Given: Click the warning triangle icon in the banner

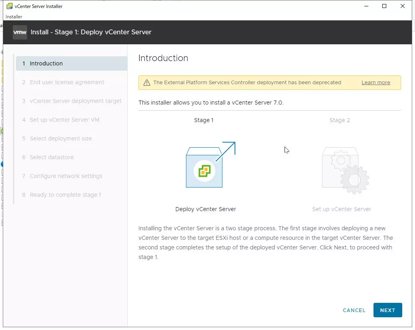Looking at the screenshot, I should point(146,83).
